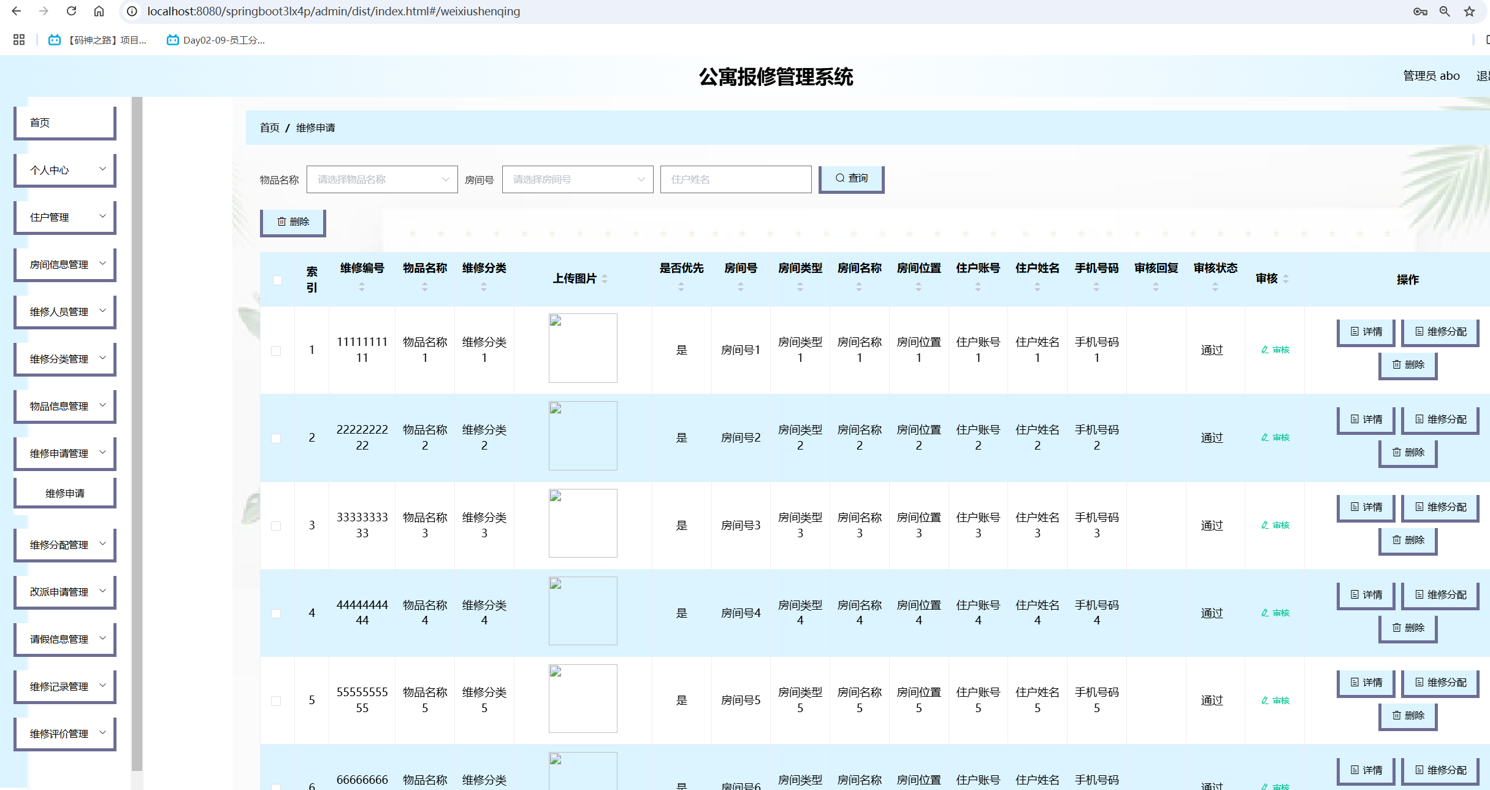Image resolution: width=1490 pixels, height=790 pixels.
Task: Sort by 审核状态 column arrows
Action: pyautogui.click(x=1215, y=286)
